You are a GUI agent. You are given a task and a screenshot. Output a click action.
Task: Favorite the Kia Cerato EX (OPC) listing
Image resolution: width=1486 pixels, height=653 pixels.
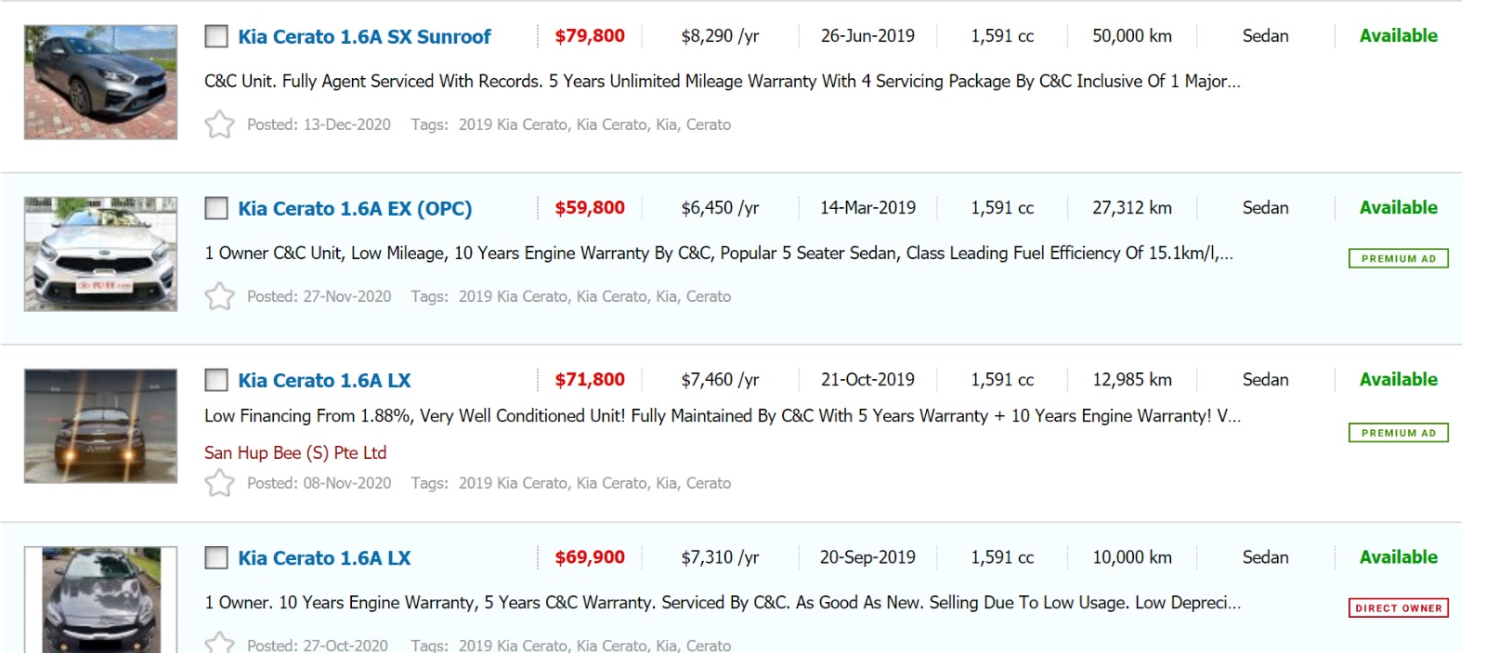tap(219, 296)
